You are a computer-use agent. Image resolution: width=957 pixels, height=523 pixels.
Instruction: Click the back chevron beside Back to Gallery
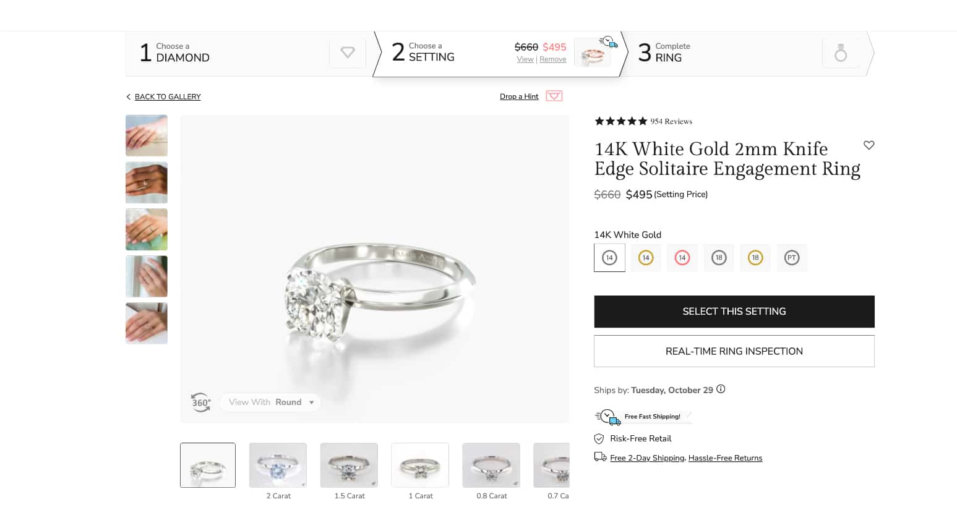[x=128, y=97]
